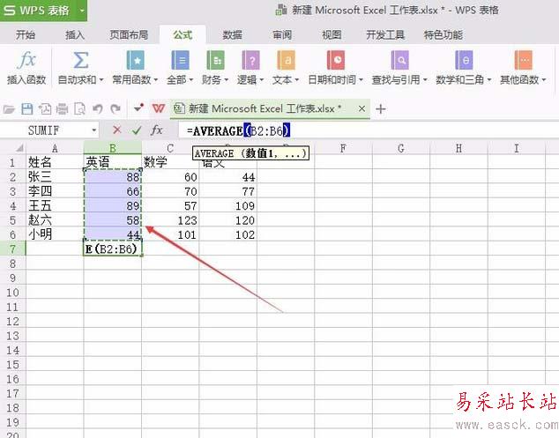Open the 特色功能 ribbon tab
559x438 pixels.
point(443,35)
